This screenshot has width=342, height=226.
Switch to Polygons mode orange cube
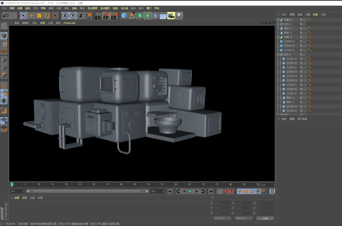coord(4,75)
